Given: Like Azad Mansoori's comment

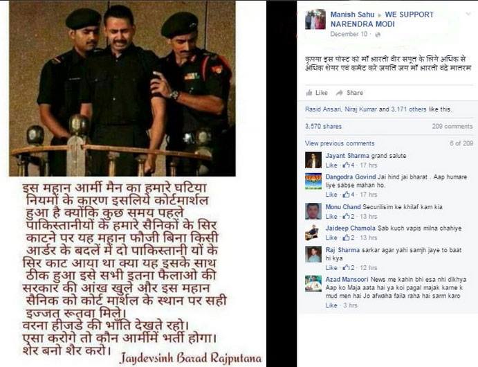Looking at the screenshot, I should coord(331,305).
